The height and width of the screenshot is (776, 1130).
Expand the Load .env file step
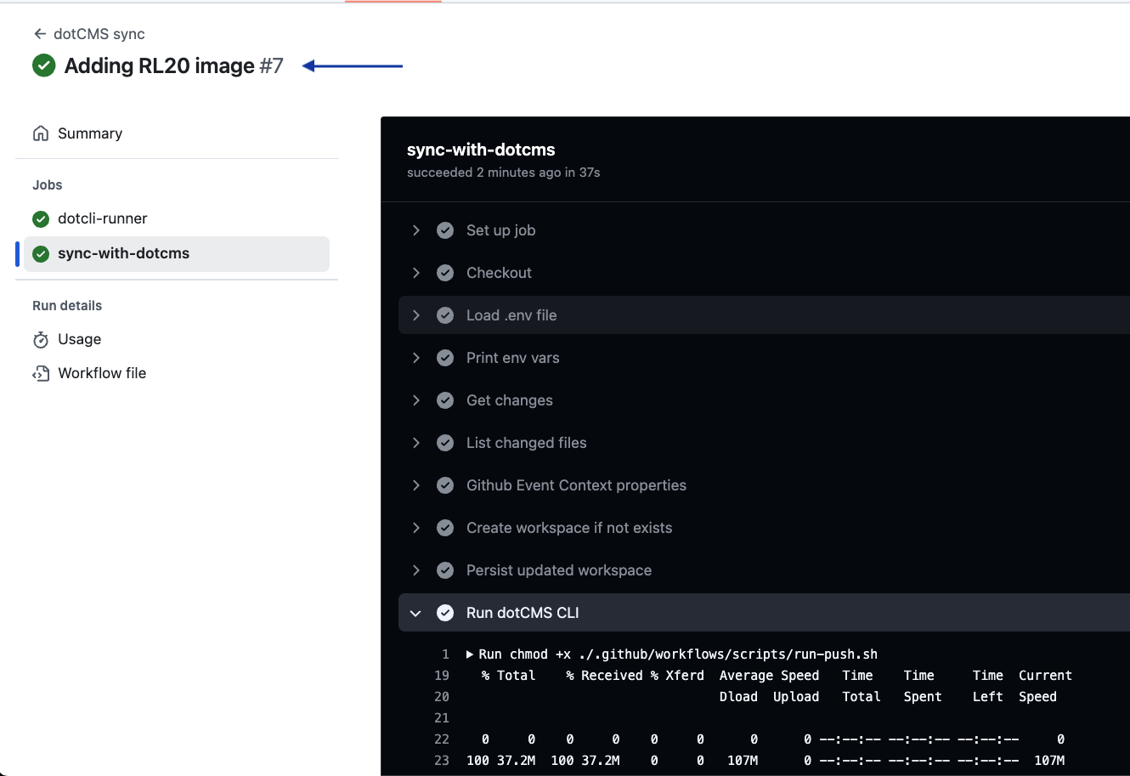coord(415,315)
